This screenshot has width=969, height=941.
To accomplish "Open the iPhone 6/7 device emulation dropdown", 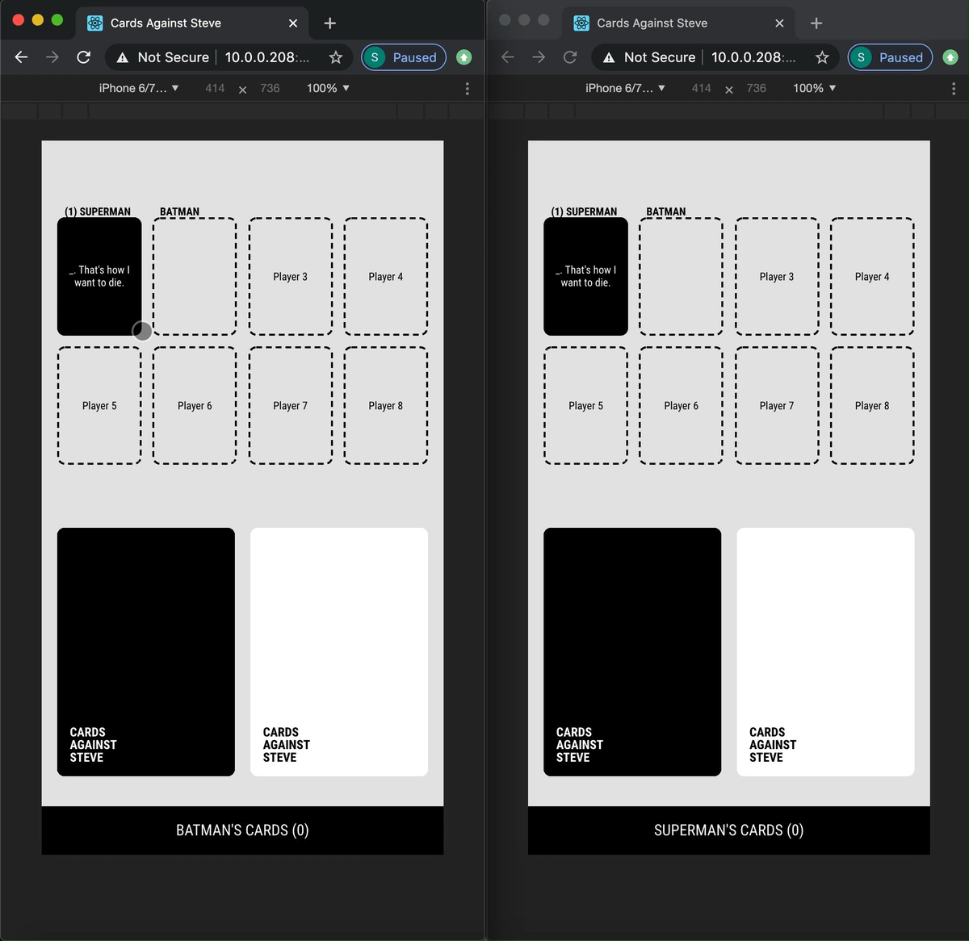I will [x=138, y=88].
